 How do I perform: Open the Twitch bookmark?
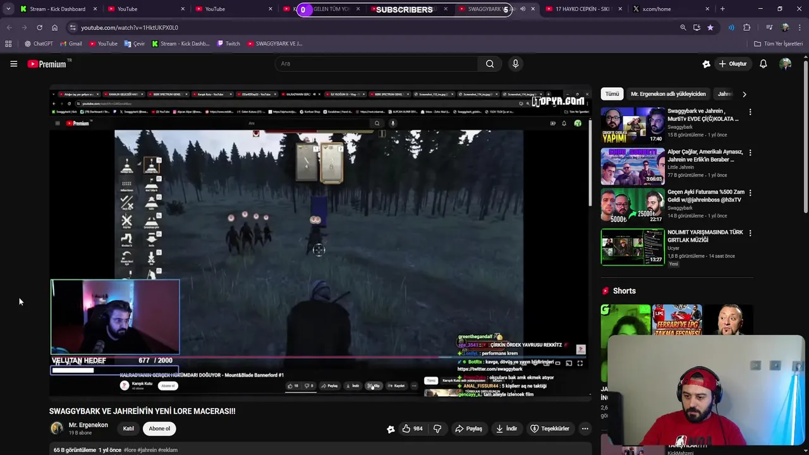228,44
